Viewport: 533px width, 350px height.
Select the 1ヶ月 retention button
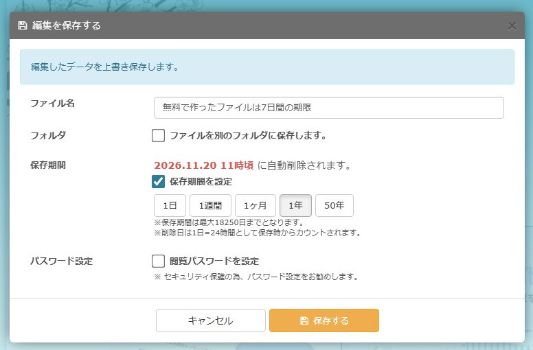coord(256,206)
